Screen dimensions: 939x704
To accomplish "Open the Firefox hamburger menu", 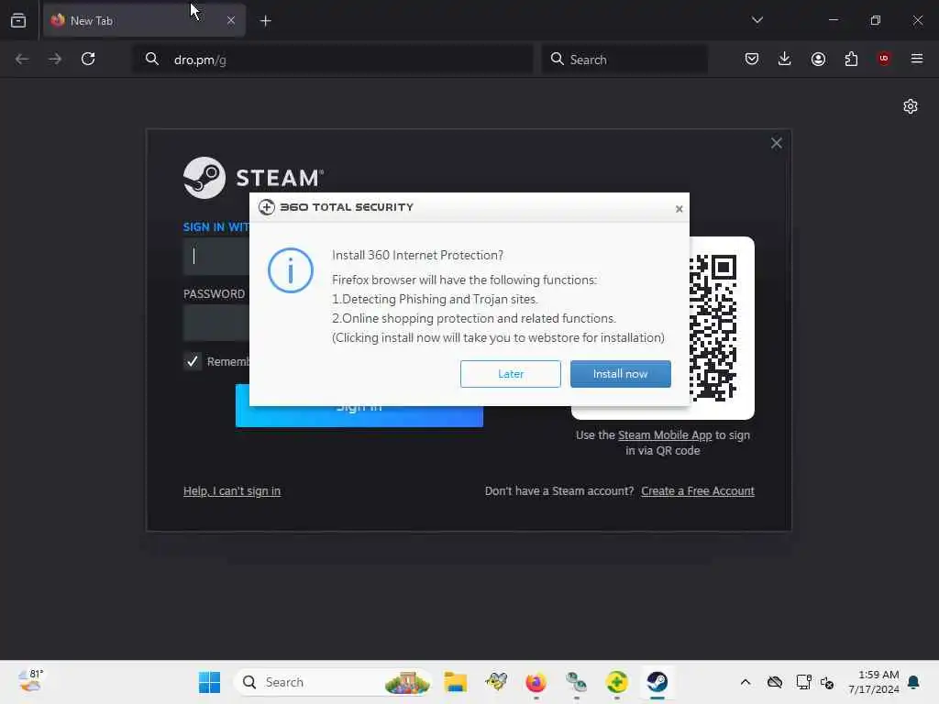I will pos(917,59).
